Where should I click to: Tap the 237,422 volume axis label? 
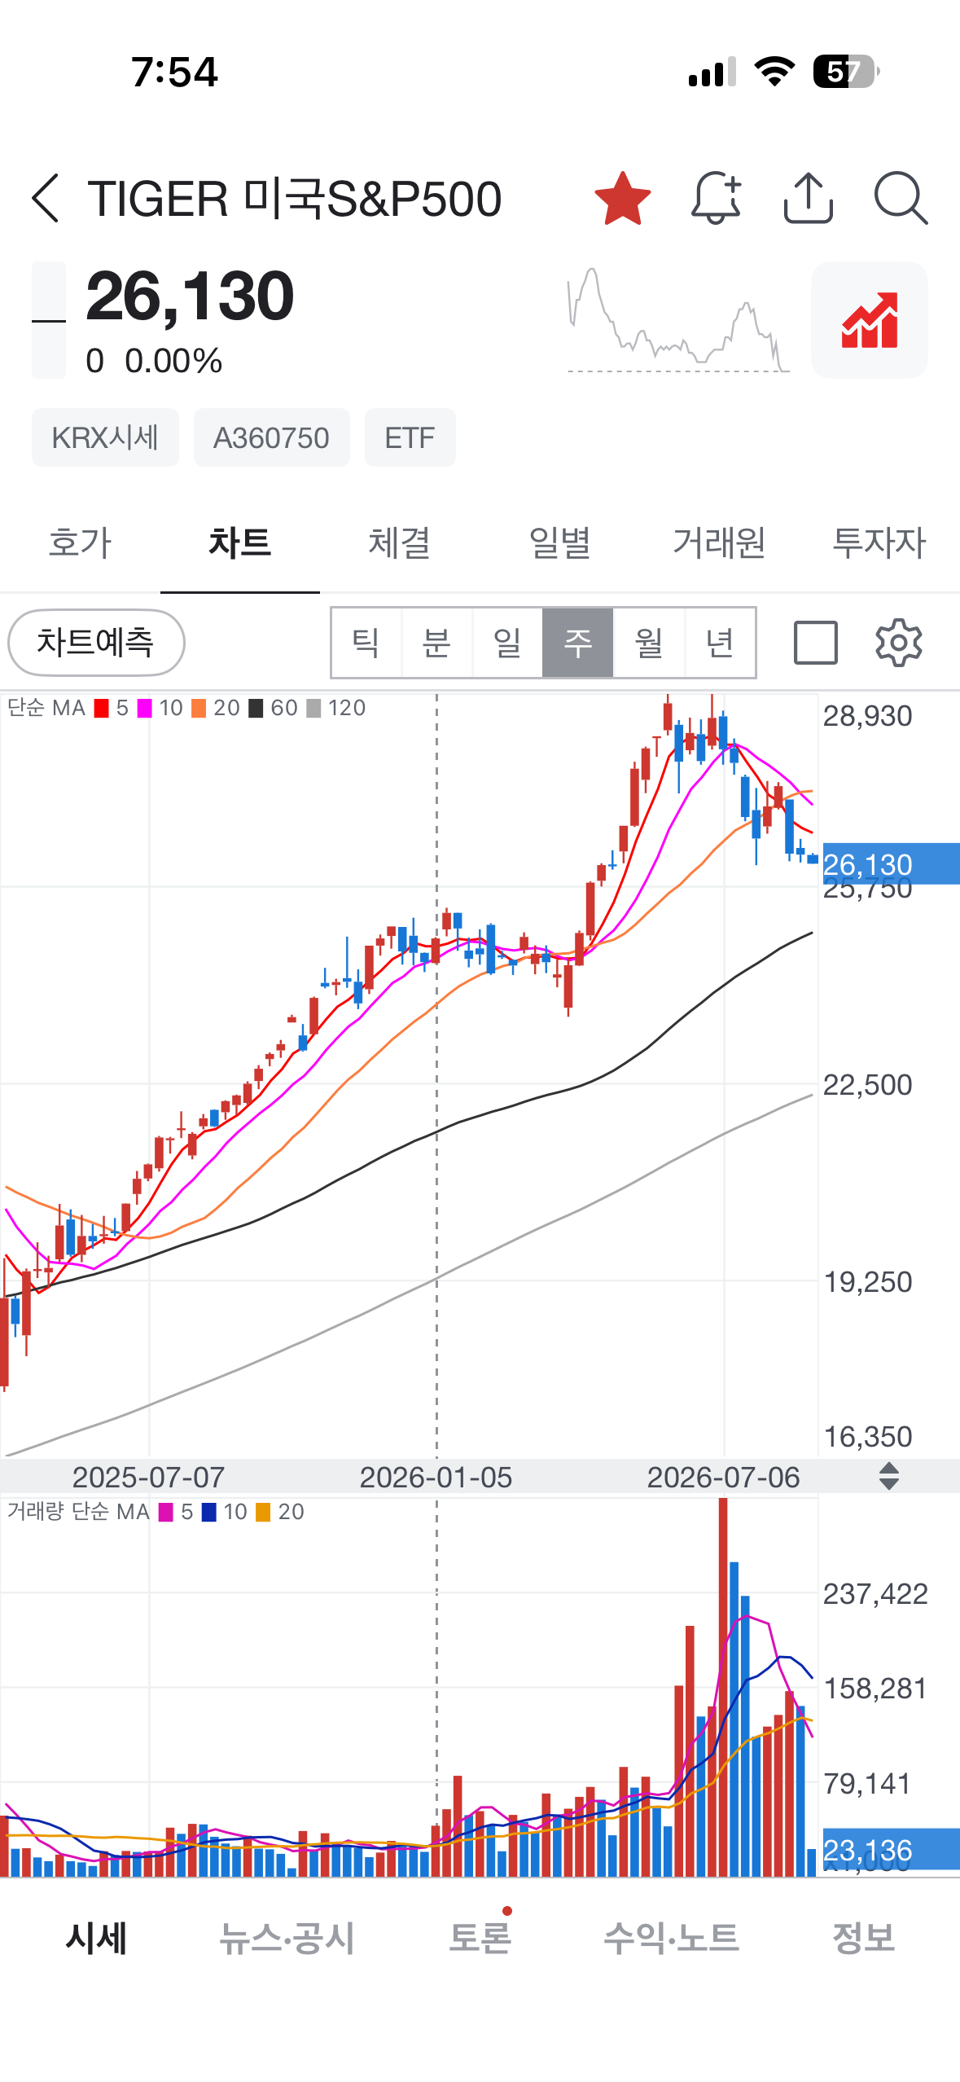click(x=875, y=1593)
